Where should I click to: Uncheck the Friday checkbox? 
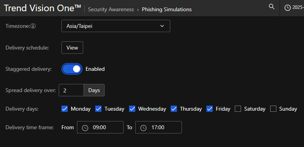(x=210, y=109)
